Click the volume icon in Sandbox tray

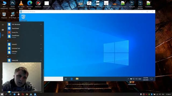click(x=136, y=79)
